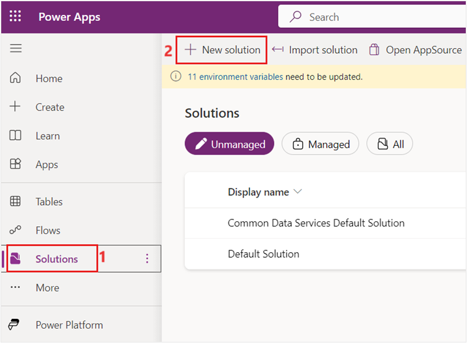Click the New solution button
This screenshot has width=467, height=343.
coord(222,50)
